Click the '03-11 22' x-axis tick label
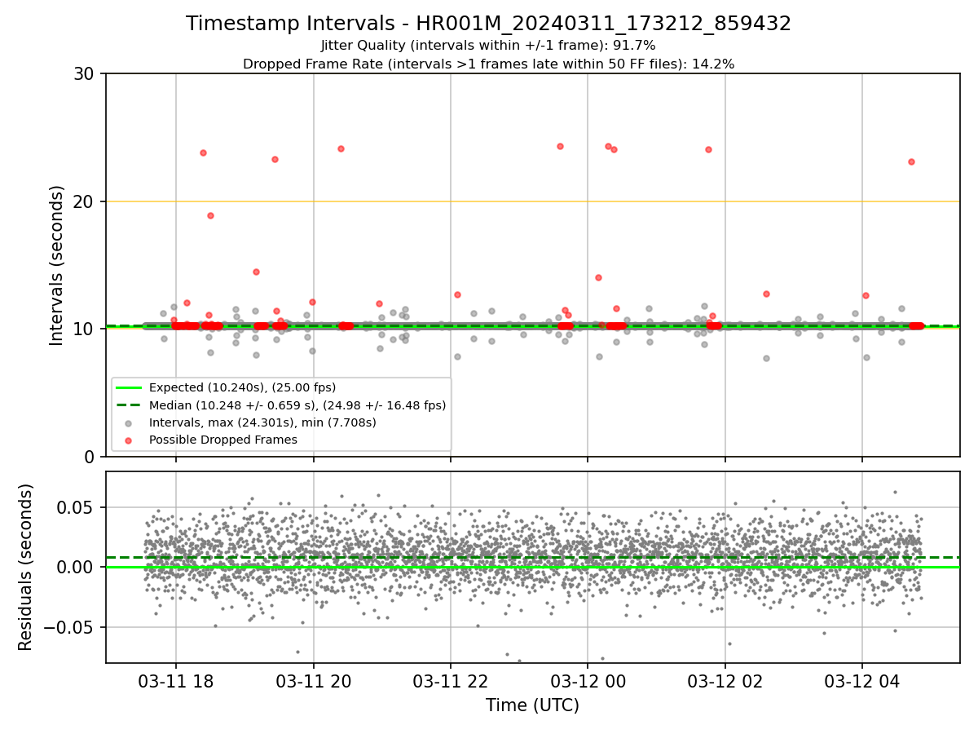978x734 pixels. click(x=450, y=681)
